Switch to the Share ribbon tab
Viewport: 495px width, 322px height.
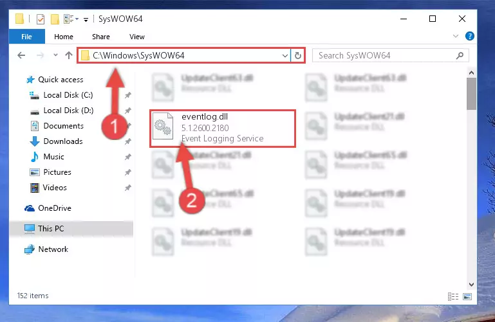tap(101, 37)
